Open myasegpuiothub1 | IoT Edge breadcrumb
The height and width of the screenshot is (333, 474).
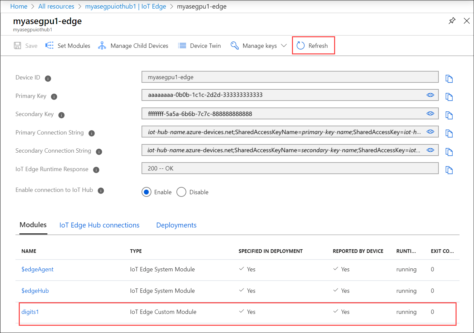tap(126, 6)
